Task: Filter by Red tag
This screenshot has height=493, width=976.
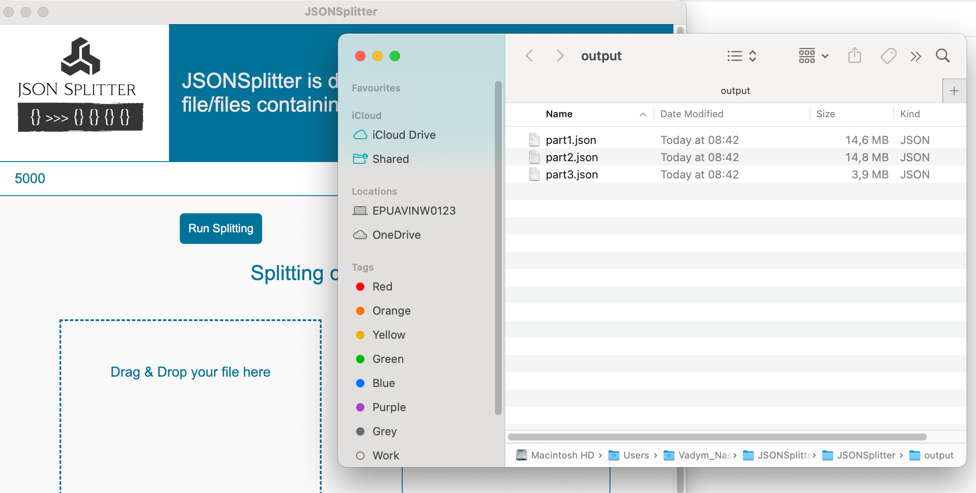Action: click(374, 287)
